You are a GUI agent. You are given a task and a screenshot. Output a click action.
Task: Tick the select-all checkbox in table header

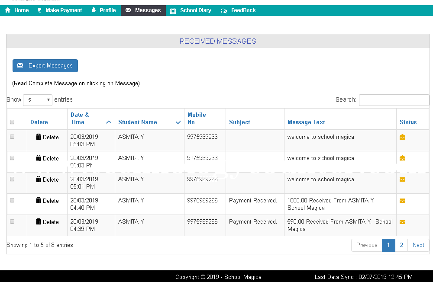click(x=12, y=122)
